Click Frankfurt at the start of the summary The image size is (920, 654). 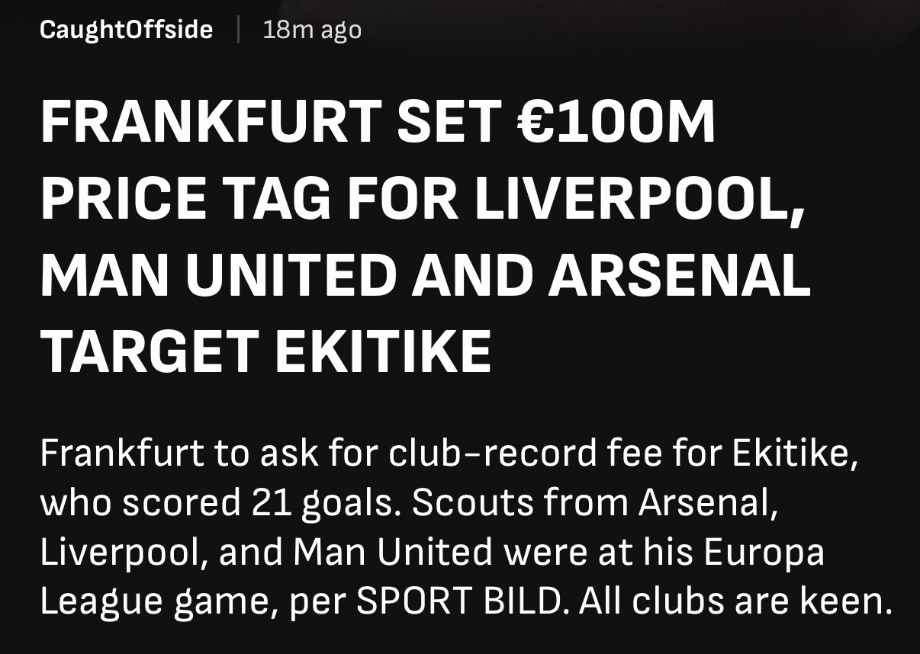click(121, 454)
